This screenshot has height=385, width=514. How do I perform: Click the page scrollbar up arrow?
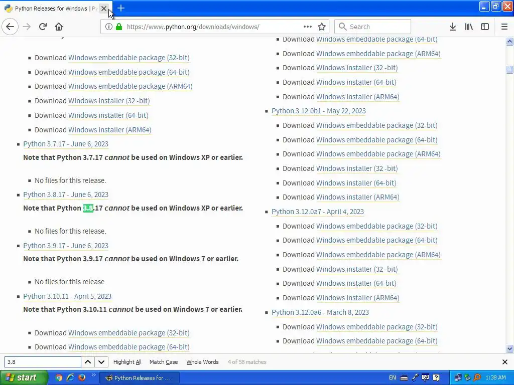point(509,41)
